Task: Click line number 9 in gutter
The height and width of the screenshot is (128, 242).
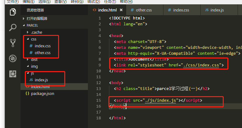Action: pos(100,65)
